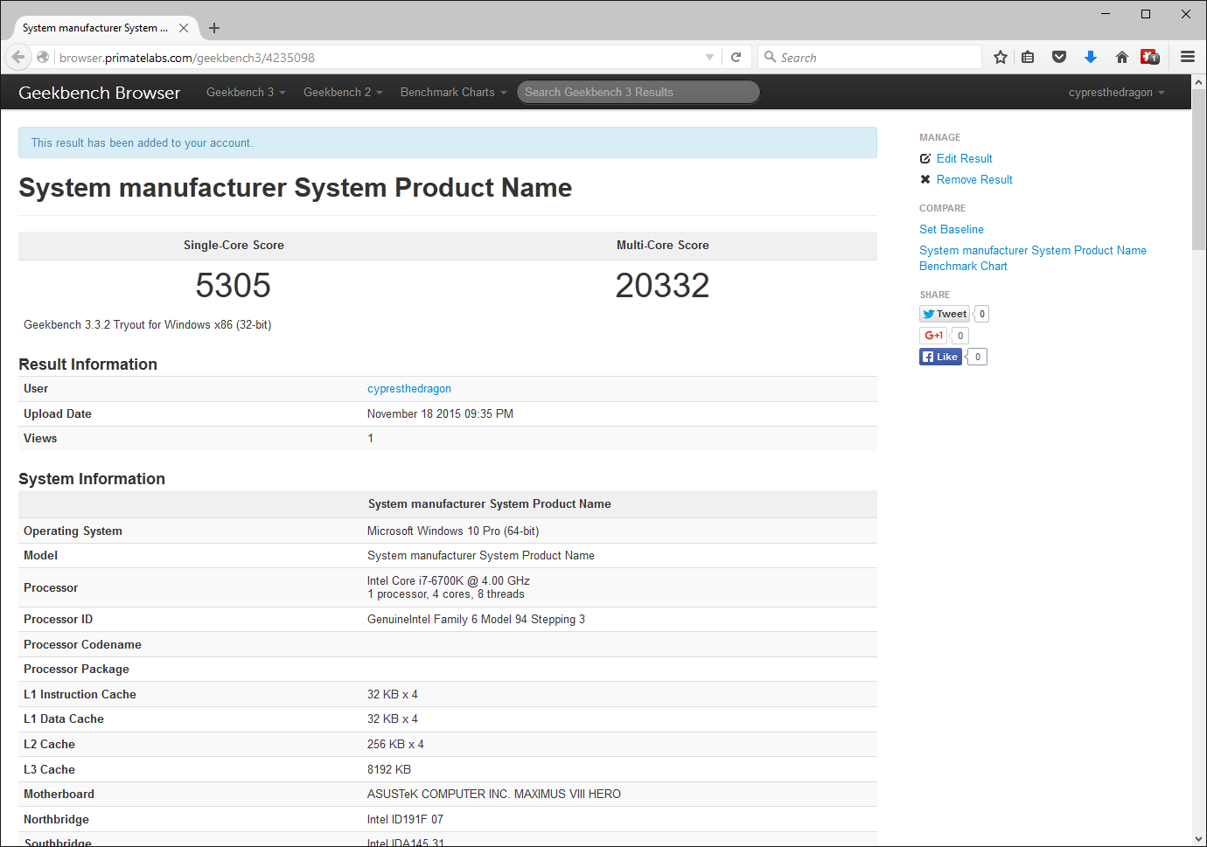This screenshot has height=847, width=1207.
Task: Show bookmarks list icon
Action: click(1028, 58)
